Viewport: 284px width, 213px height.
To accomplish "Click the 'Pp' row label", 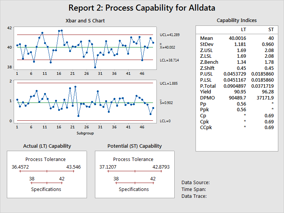I will 203,104.
